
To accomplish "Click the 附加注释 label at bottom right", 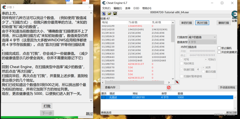I will [x=232, y=112].
